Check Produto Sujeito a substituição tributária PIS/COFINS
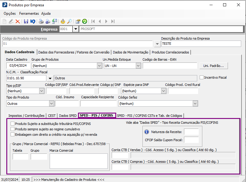Image resolution: width=246 pixels, height=182 pixels. pos(13,124)
